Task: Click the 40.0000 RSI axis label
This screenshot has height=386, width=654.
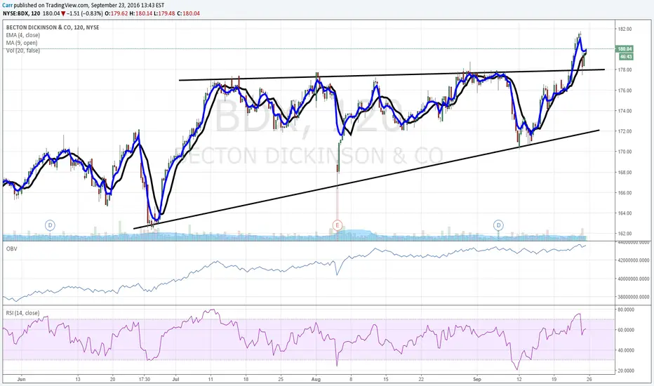Action: [626, 350]
